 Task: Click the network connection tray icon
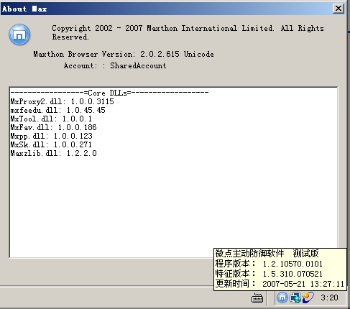(x=295, y=298)
